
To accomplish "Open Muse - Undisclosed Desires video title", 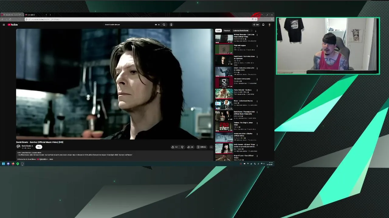I will (x=243, y=101).
